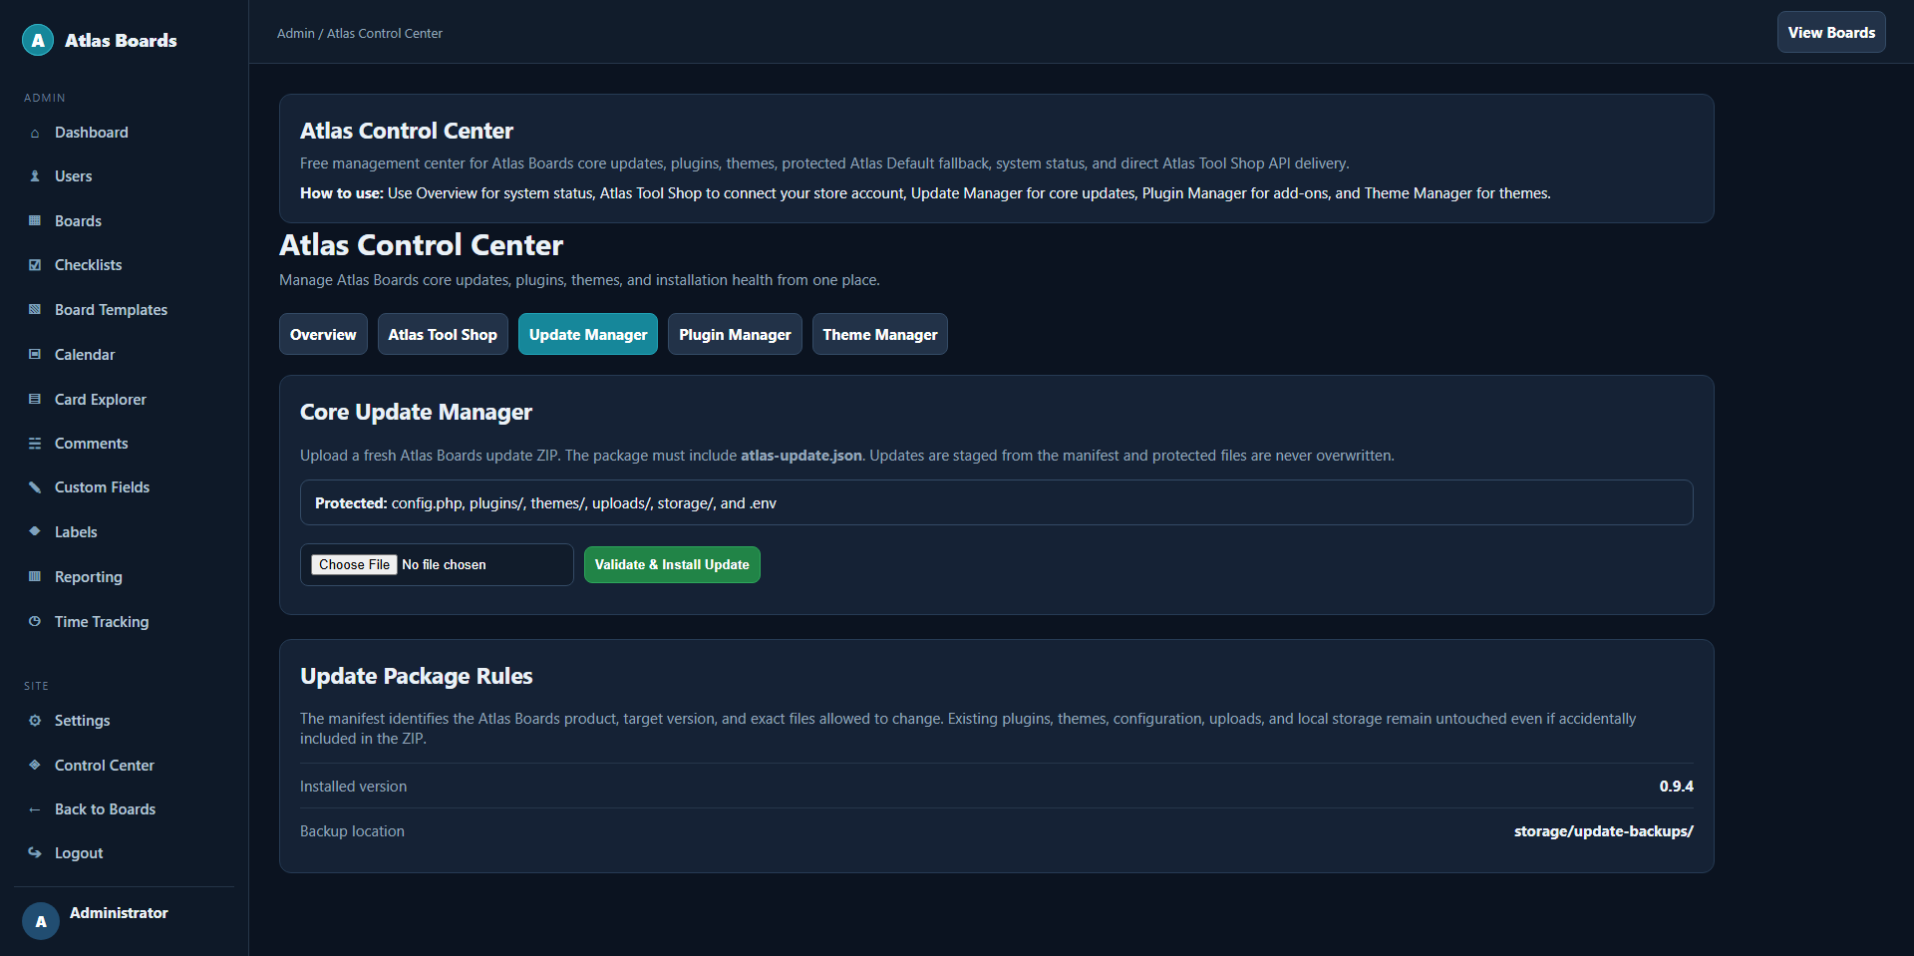Click the Logout arrow icon
This screenshot has width=1914, height=956.
click(x=35, y=853)
